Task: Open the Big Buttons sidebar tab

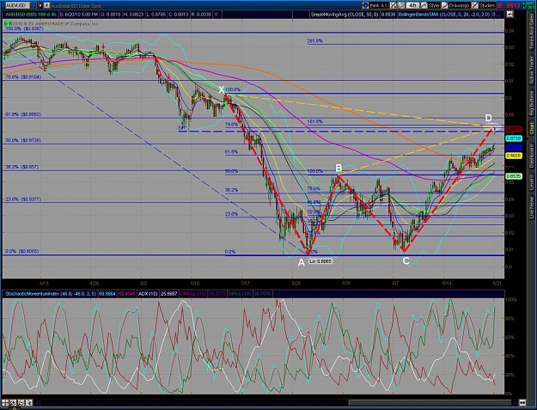Action: pos(532,104)
